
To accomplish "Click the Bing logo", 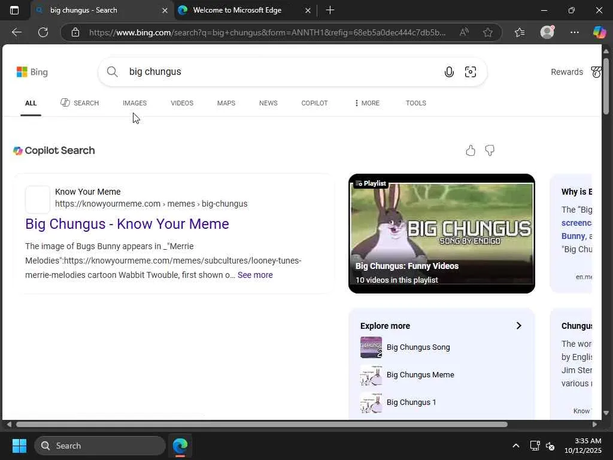I will [x=32, y=72].
